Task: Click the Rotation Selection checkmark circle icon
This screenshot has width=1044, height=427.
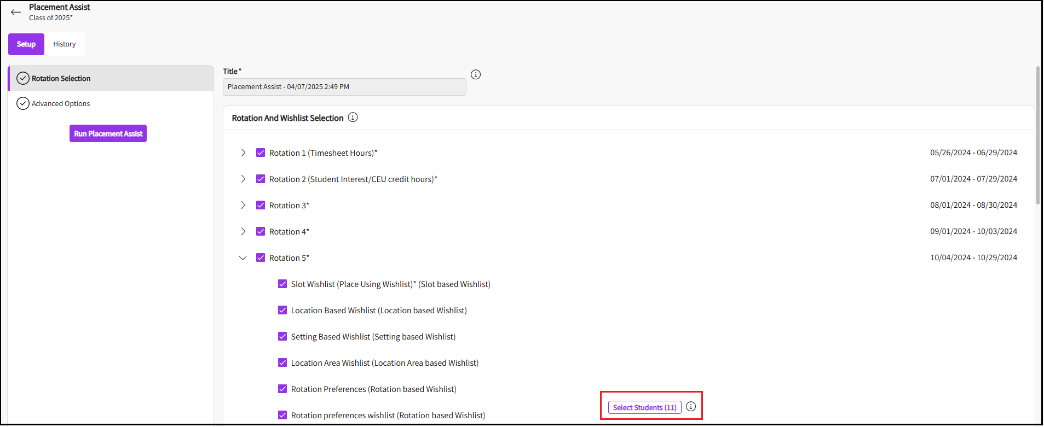Action: pos(23,79)
